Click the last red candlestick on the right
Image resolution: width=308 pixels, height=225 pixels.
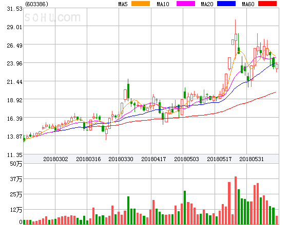(277, 66)
